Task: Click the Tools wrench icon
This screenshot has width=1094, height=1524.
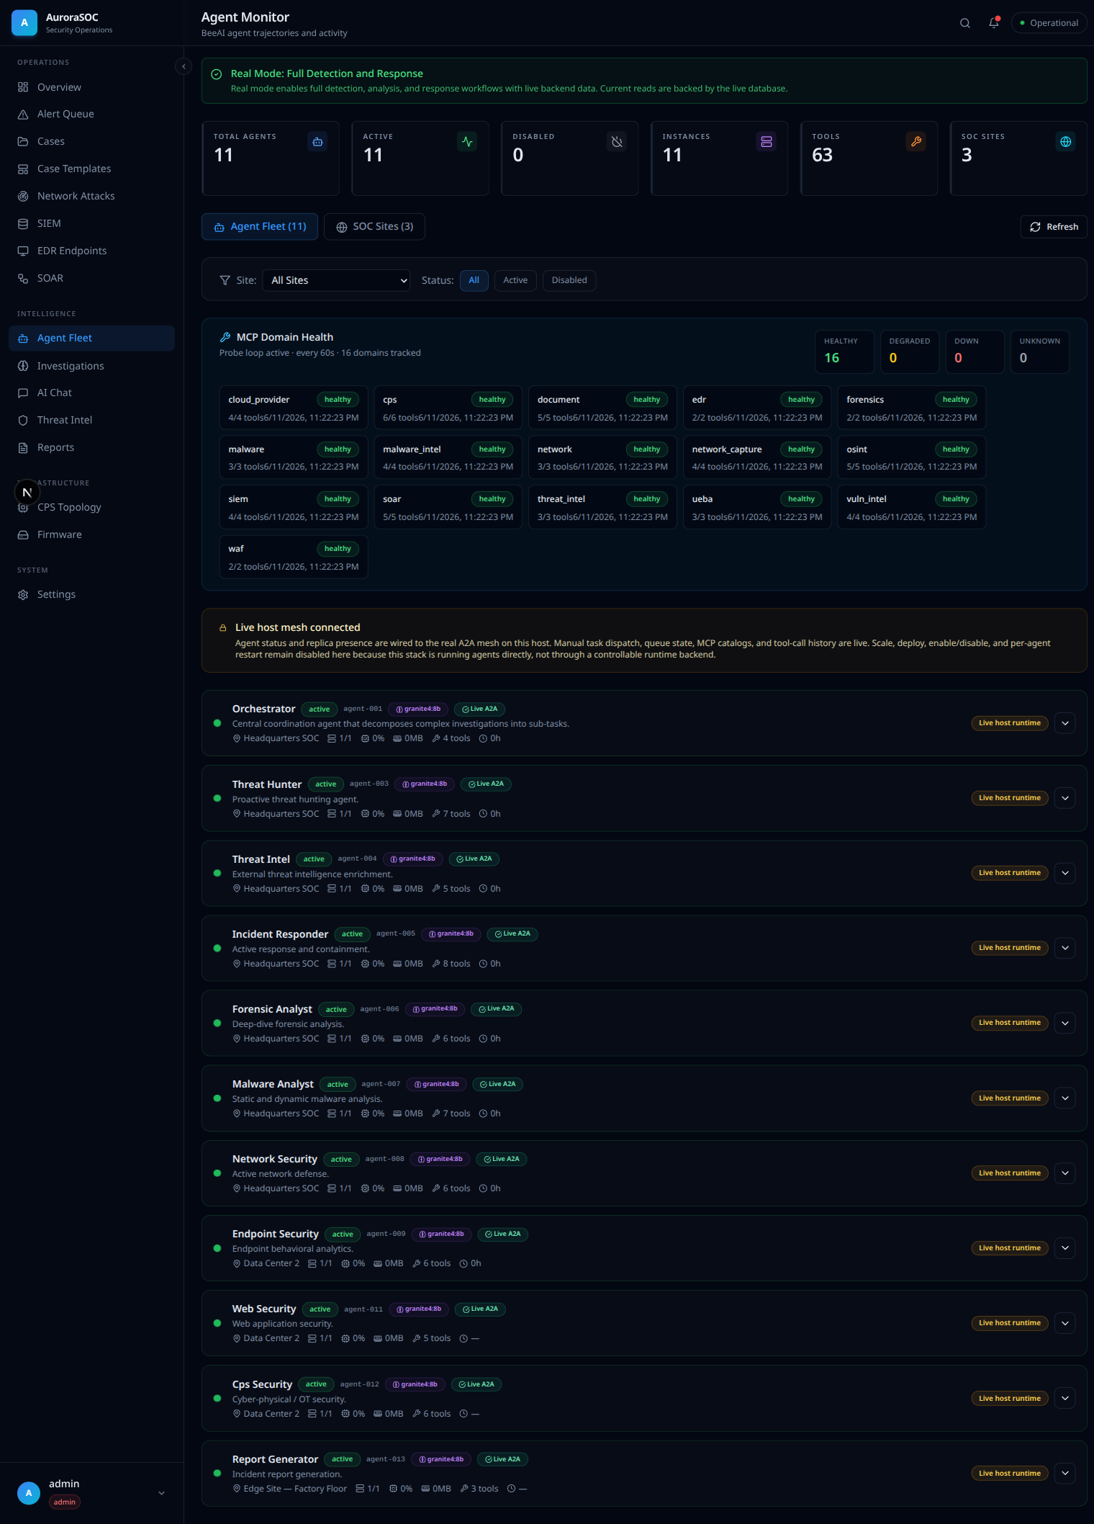Action: click(916, 142)
